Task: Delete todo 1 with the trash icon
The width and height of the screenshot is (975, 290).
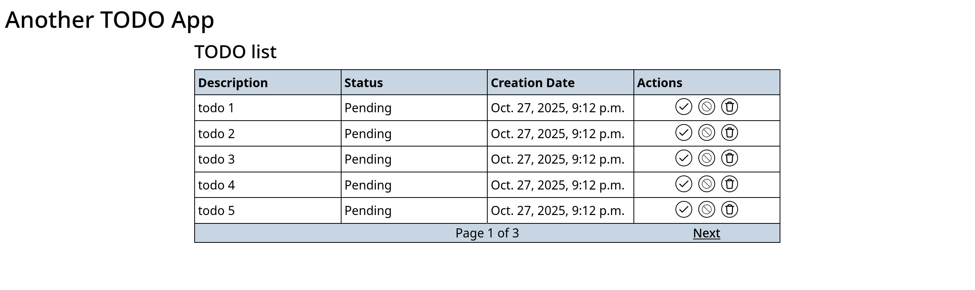Action: pos(729,107)
